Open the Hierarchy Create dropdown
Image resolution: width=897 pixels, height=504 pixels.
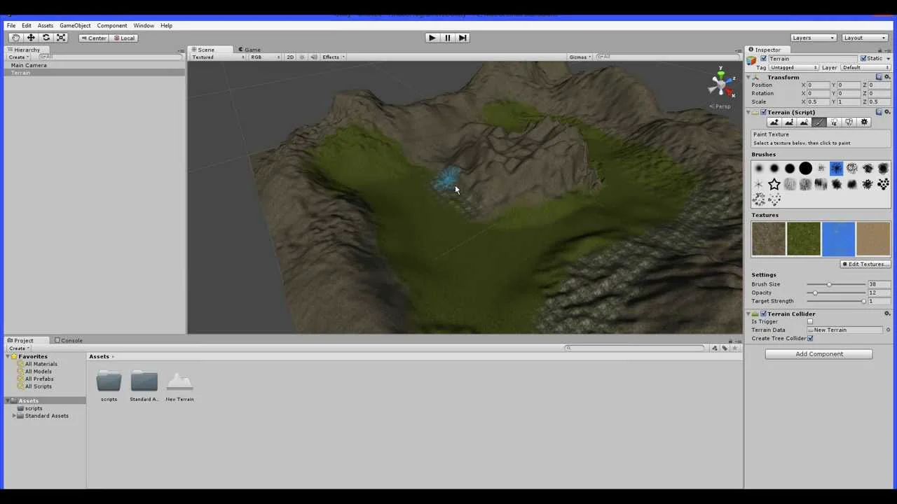click(x=19, y=57)
